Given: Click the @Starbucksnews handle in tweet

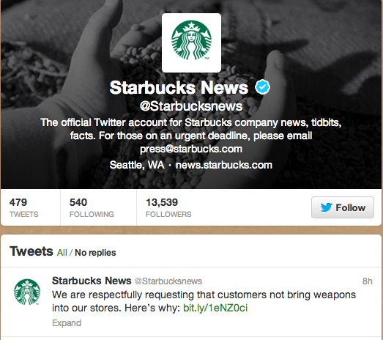Looking at the screenshot, I should click(168, 281).
